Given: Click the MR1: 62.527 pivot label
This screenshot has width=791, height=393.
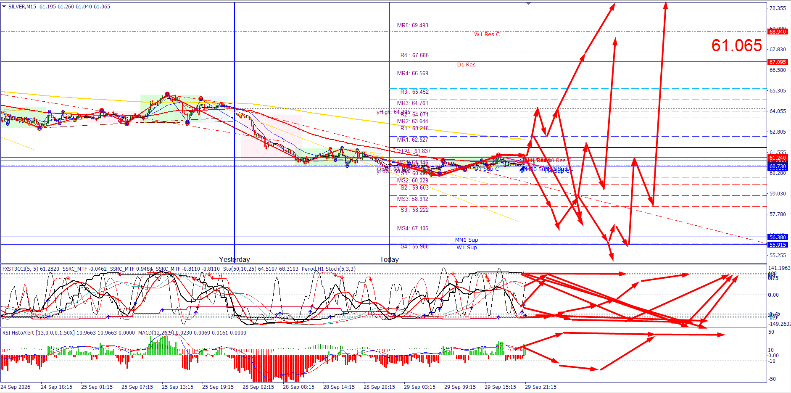Looking at the screenshot, I should [413, 140].
